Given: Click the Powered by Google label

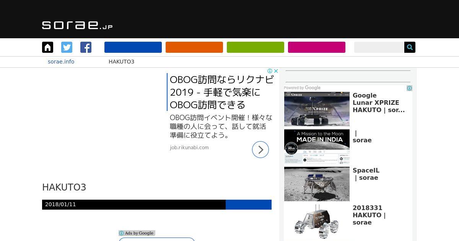Looking at the screenshot, I should 302,88.
